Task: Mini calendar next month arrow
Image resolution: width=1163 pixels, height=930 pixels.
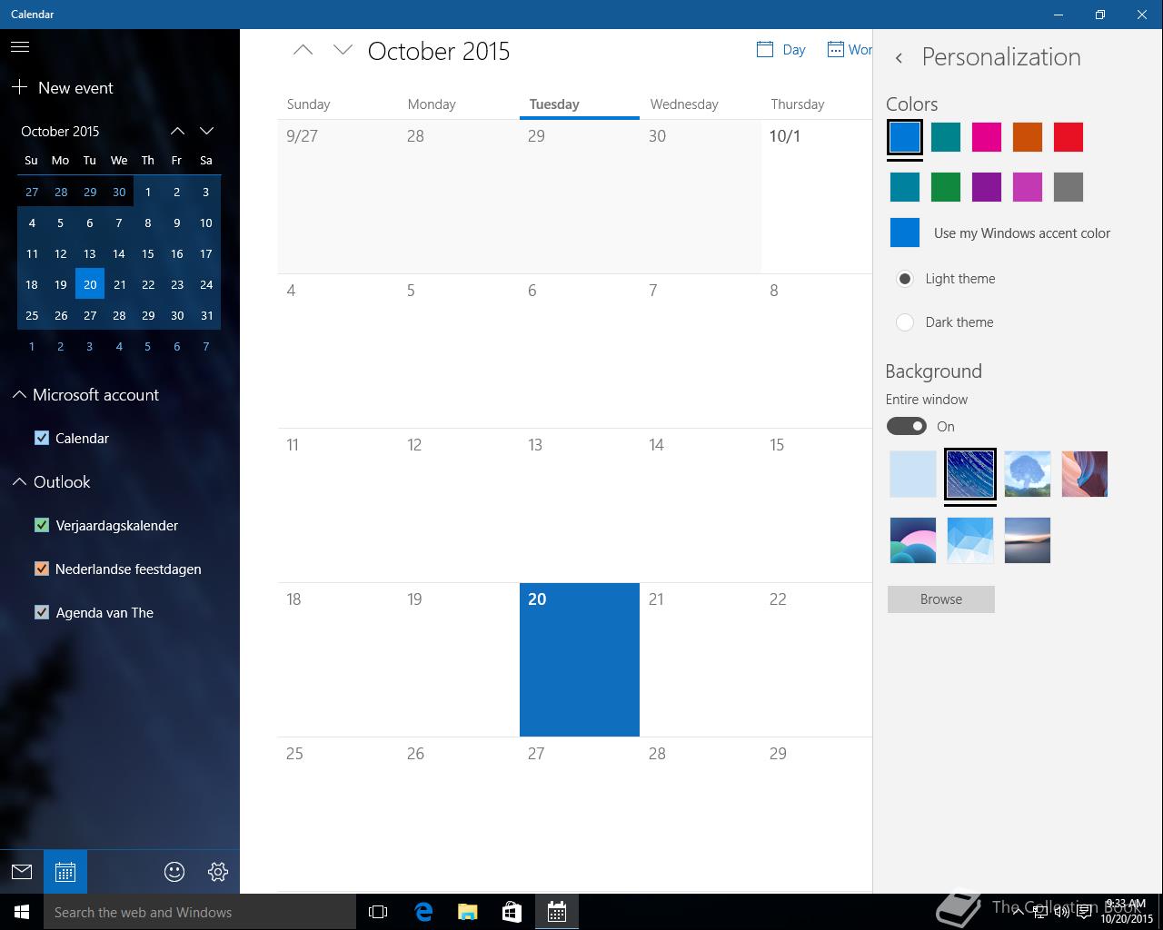Action: pos(206,131)
